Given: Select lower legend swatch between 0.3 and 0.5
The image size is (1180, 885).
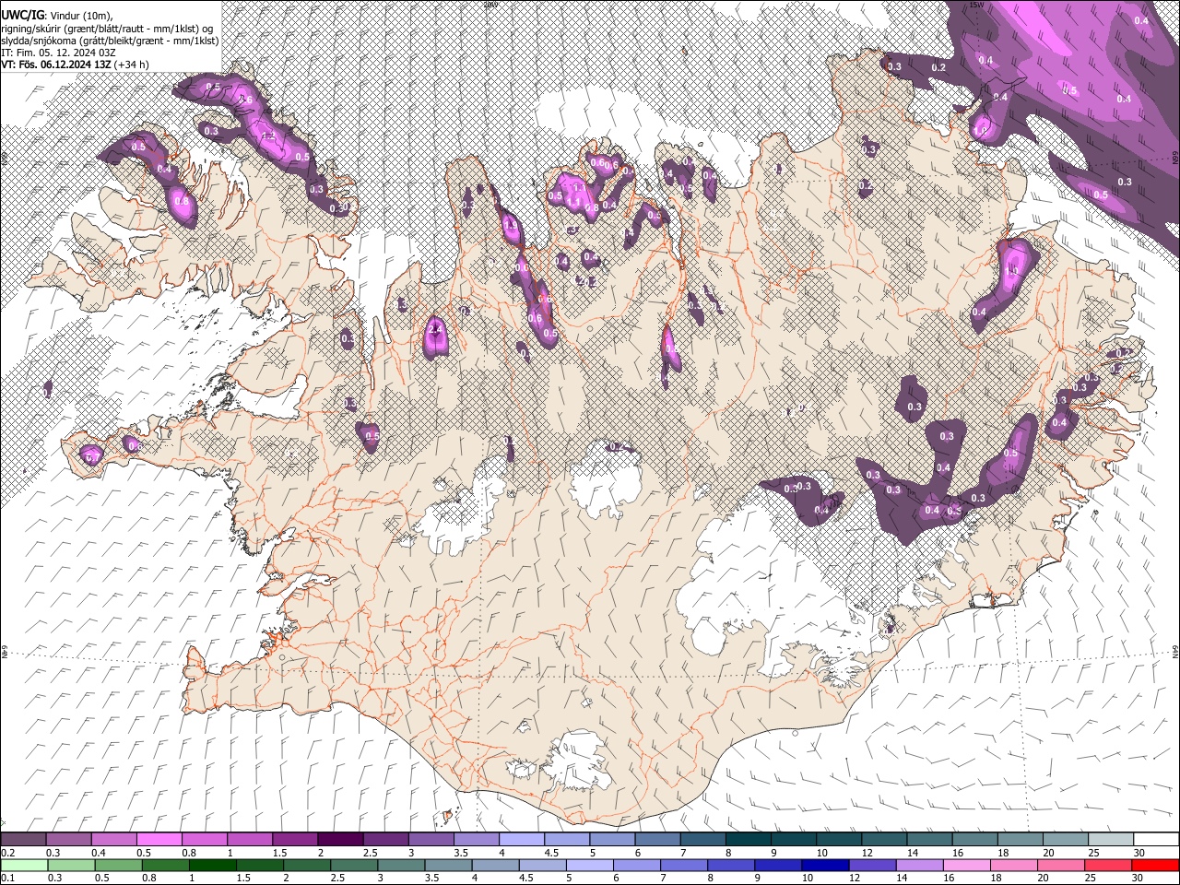Looking at the screenshot, I should pos(73,865).
